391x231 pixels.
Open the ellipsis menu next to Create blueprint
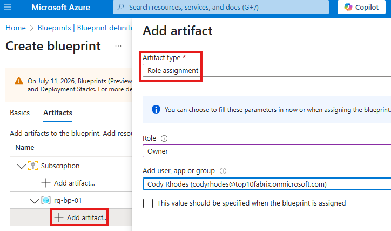coord(118,46)
